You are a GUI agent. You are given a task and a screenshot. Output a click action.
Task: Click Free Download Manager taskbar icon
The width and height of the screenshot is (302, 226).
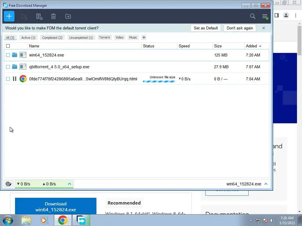81,220
